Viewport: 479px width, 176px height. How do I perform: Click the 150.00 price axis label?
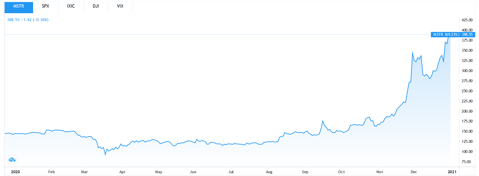click(x=467, y=131)
